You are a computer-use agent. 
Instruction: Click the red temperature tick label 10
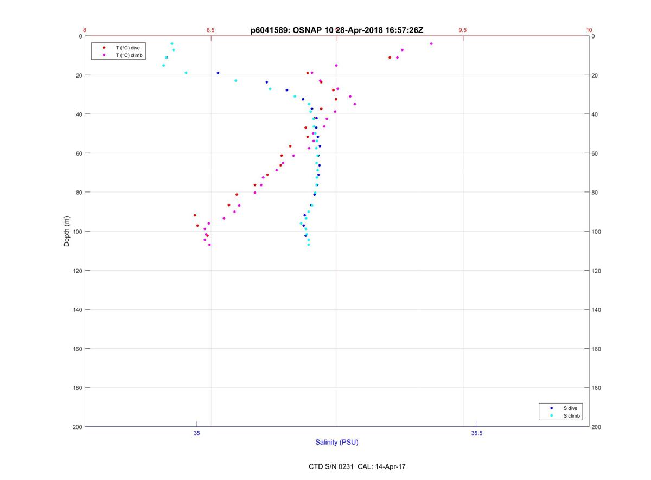pyautogui.click(x=589, y=30)
